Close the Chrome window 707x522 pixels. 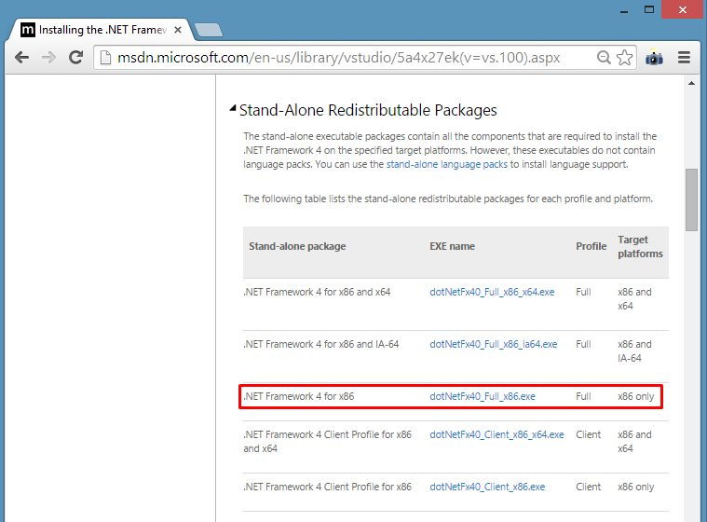pyautogui.click(x=683, y=9)
